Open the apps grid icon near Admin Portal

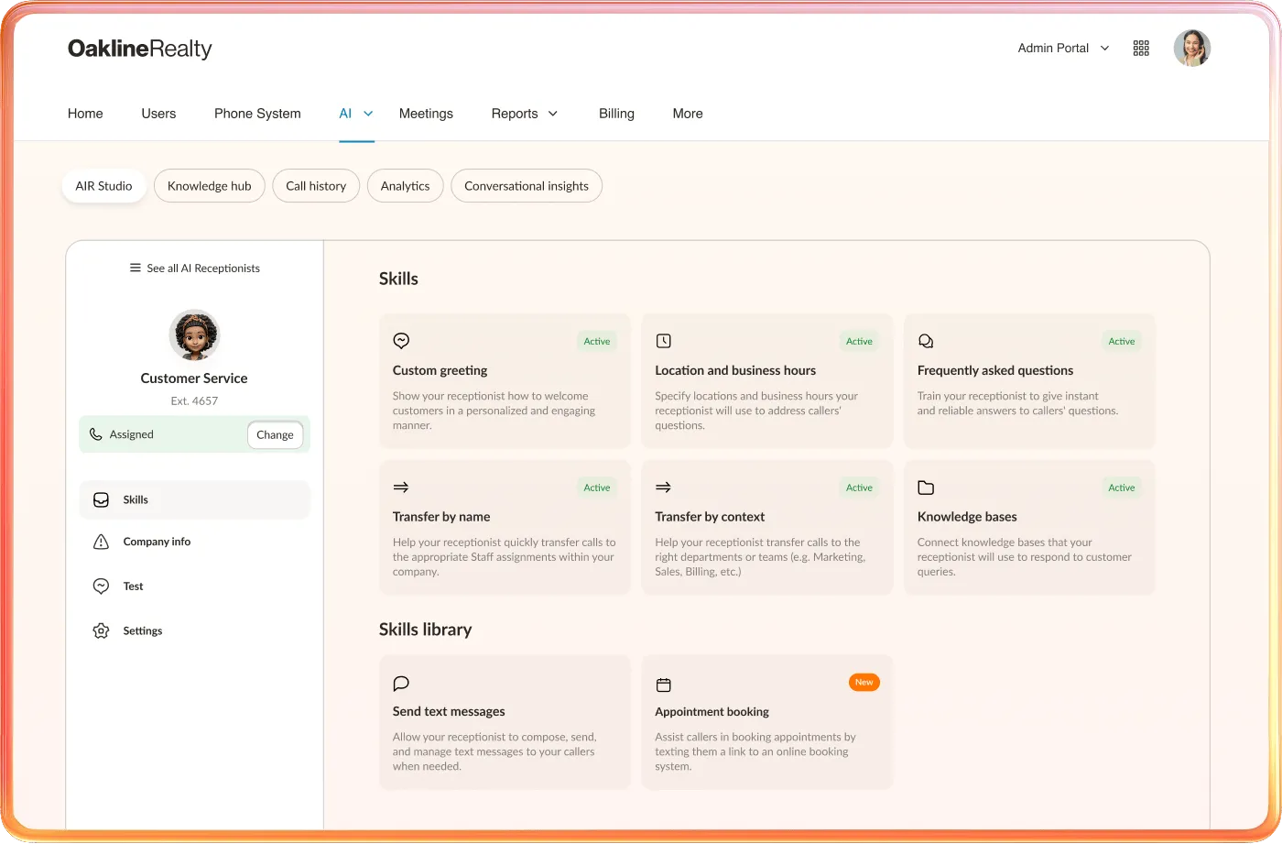click(x=1141, y=48)
